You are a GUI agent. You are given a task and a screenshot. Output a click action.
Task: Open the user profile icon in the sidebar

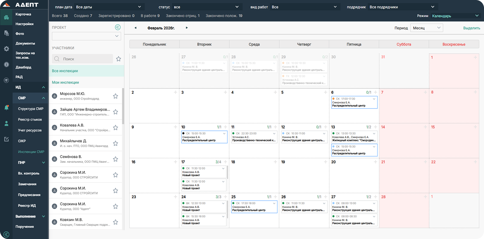click(x=6, y=124)
